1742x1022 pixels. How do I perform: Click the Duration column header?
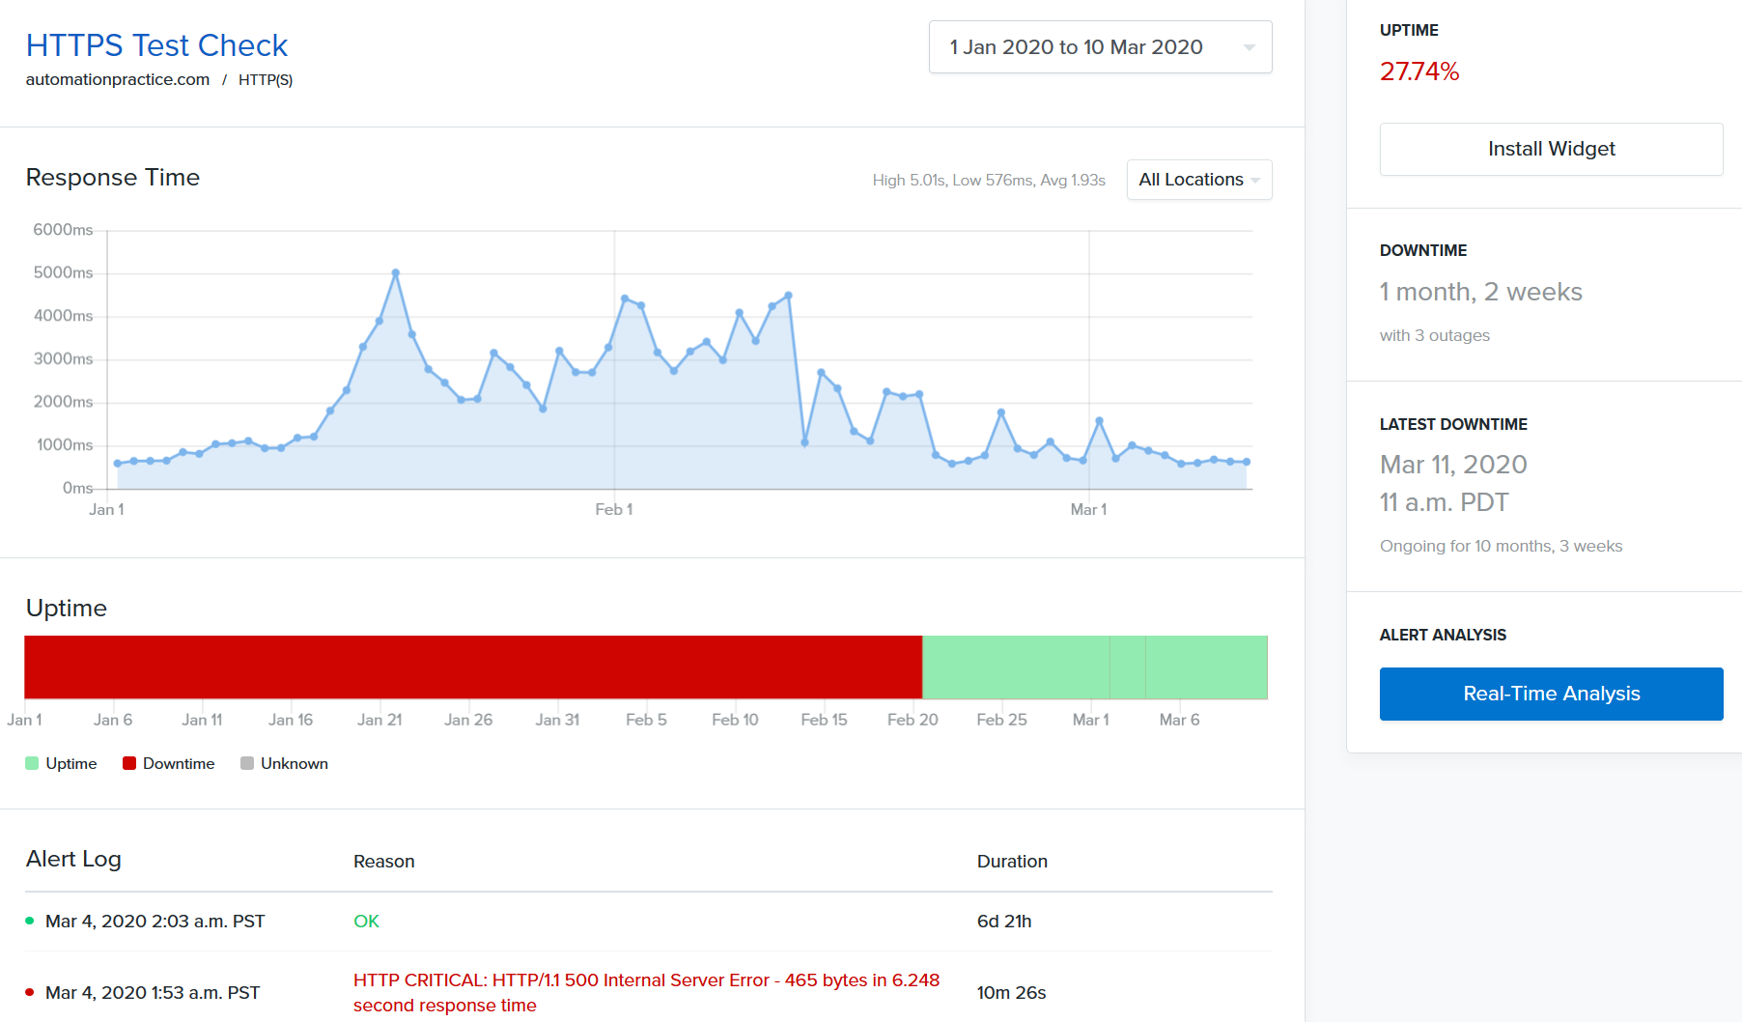tap(1012, 862)
